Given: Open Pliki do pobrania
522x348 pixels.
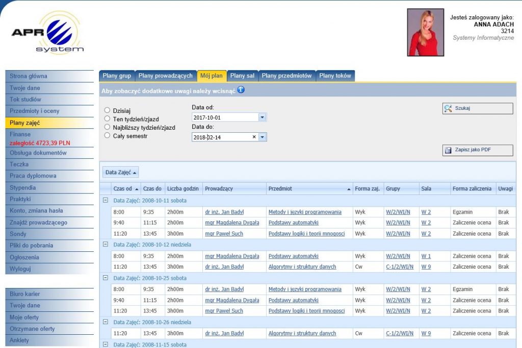Looking at the screenshot, I should tap(49, 246).
